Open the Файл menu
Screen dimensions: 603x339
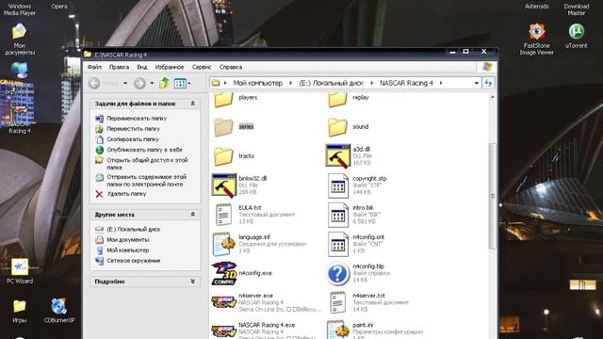(x=94, y=67)
